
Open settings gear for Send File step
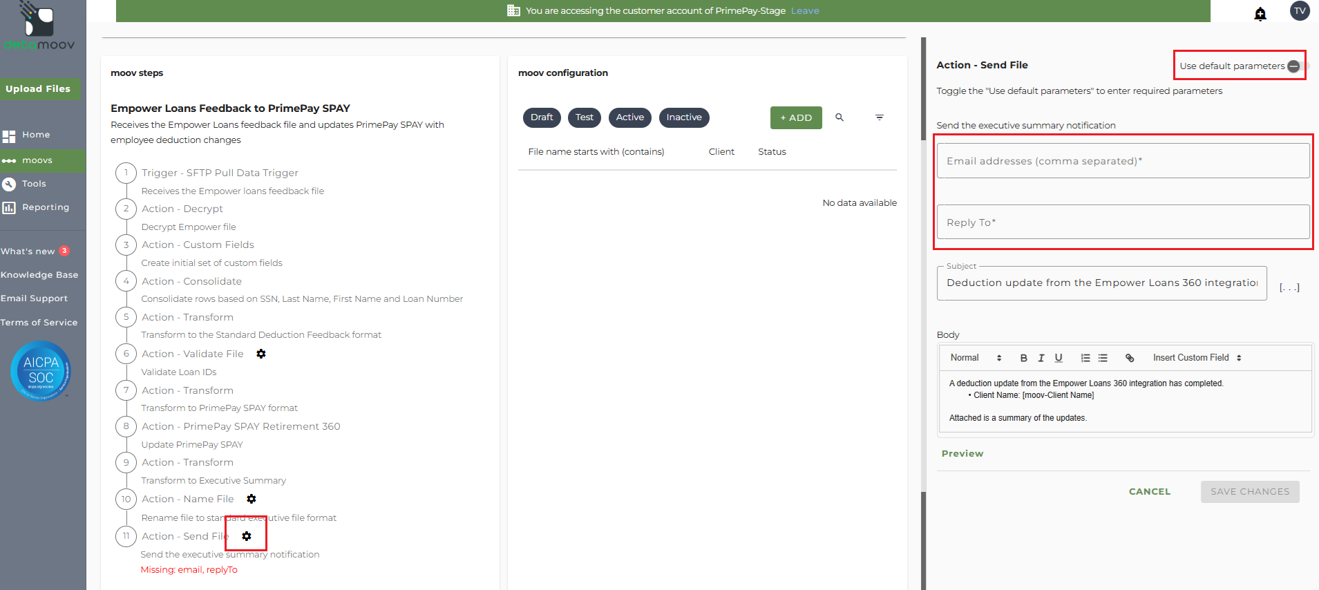pos(247,536)
